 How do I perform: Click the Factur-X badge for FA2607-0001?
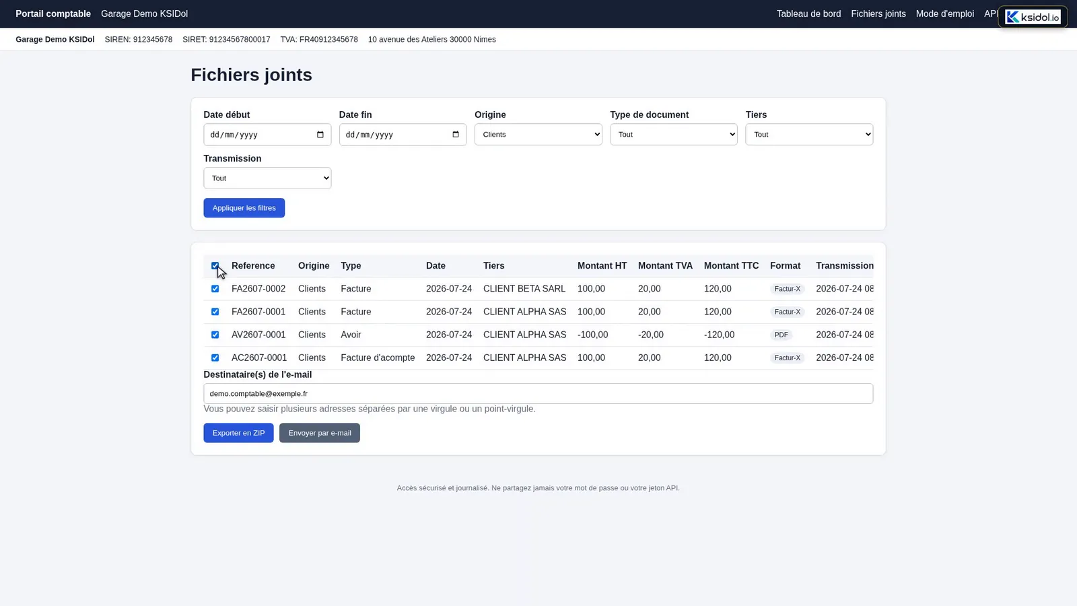pyautogui.click(x=787, y=312)
